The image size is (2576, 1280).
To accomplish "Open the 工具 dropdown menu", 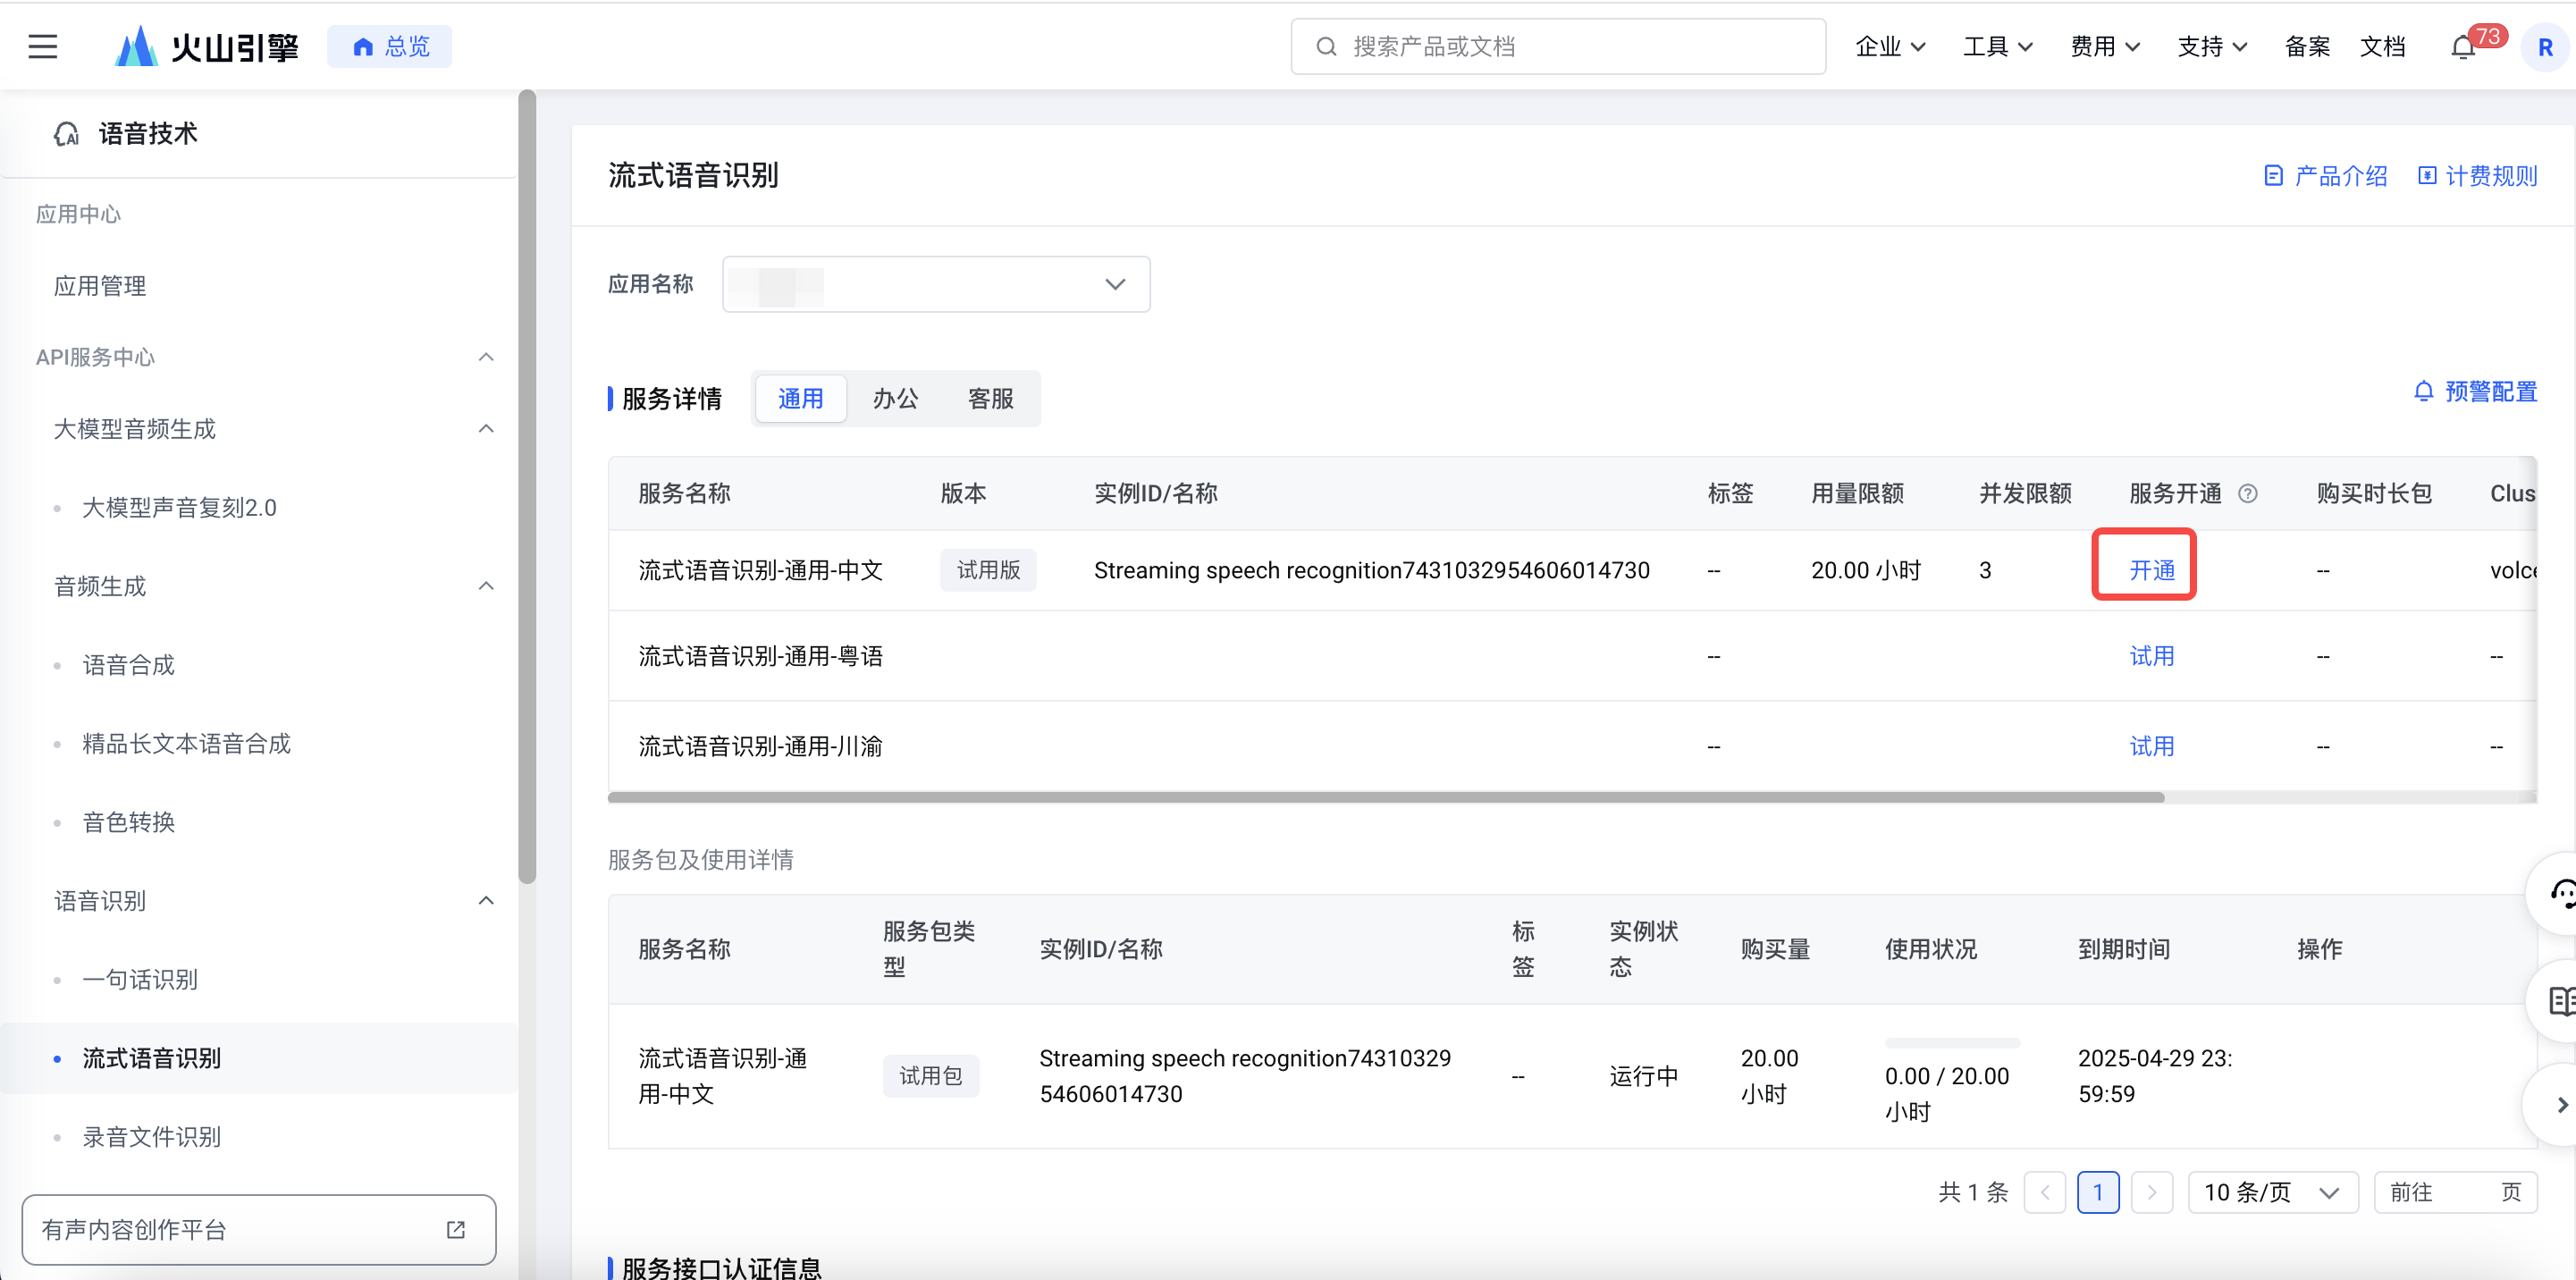I will (1997, 46).
